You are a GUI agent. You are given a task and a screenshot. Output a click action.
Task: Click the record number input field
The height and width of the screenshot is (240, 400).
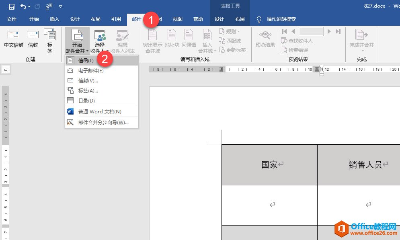[x=311, y=31]
